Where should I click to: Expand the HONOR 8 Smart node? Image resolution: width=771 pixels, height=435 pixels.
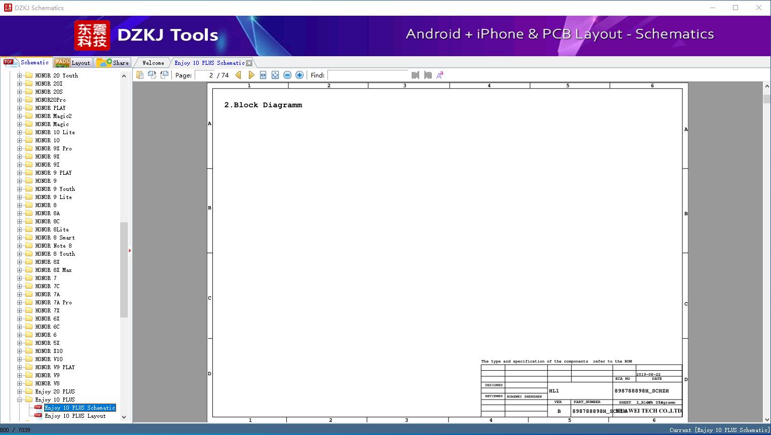coord(20,238)
